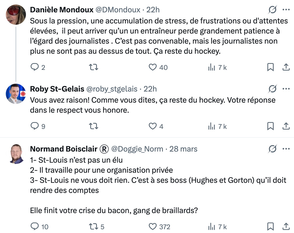The width and height of the screenshot is (294, 233).
Task: Repost Danièle Mondoux's post
Action: [94, 67]
